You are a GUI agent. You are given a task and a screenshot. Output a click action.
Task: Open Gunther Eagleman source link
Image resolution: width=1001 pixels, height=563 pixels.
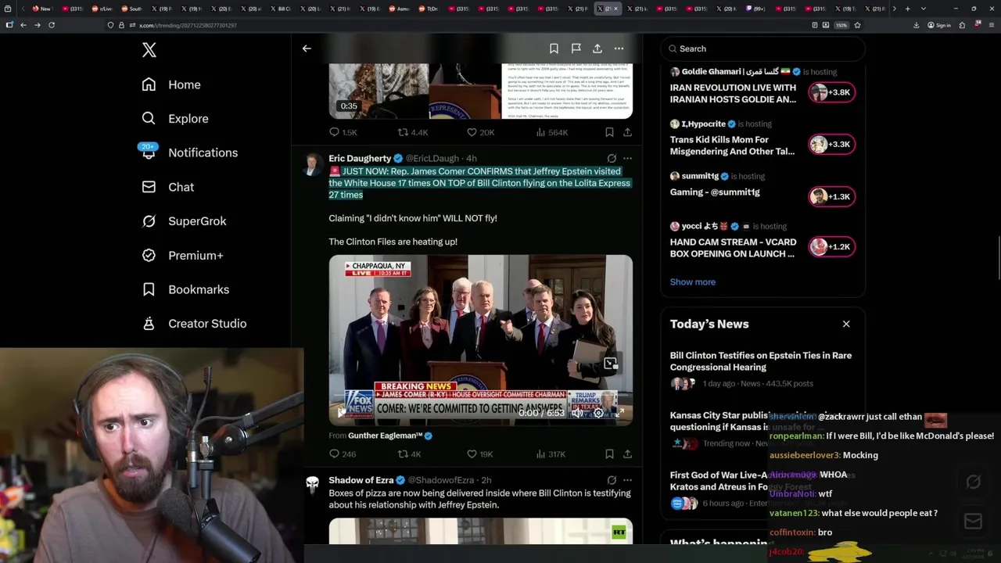click(x=384, y=436)
